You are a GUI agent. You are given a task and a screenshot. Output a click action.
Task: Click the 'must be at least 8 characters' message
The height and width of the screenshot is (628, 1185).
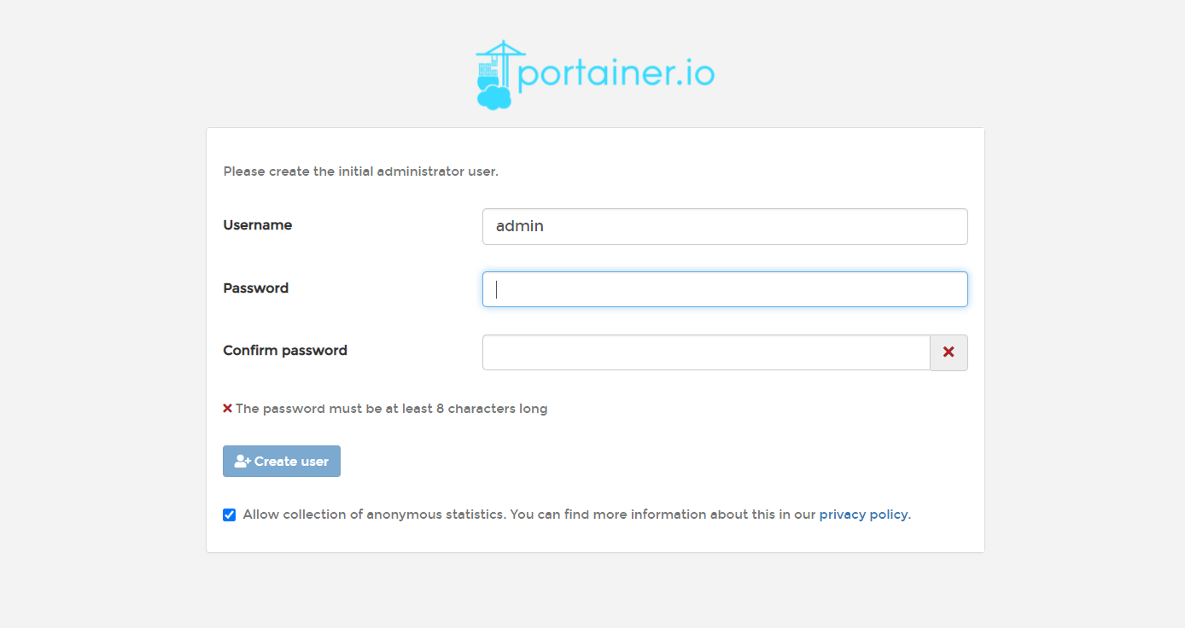pyautogui.click(x=391, y=409)
